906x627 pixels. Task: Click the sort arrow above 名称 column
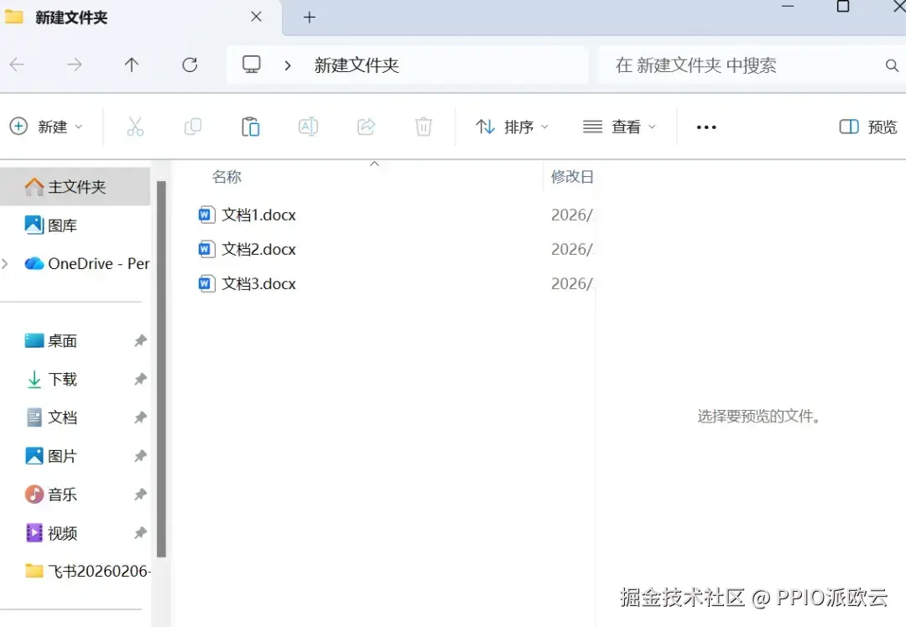pyautogui.click(x=374, y=164)
